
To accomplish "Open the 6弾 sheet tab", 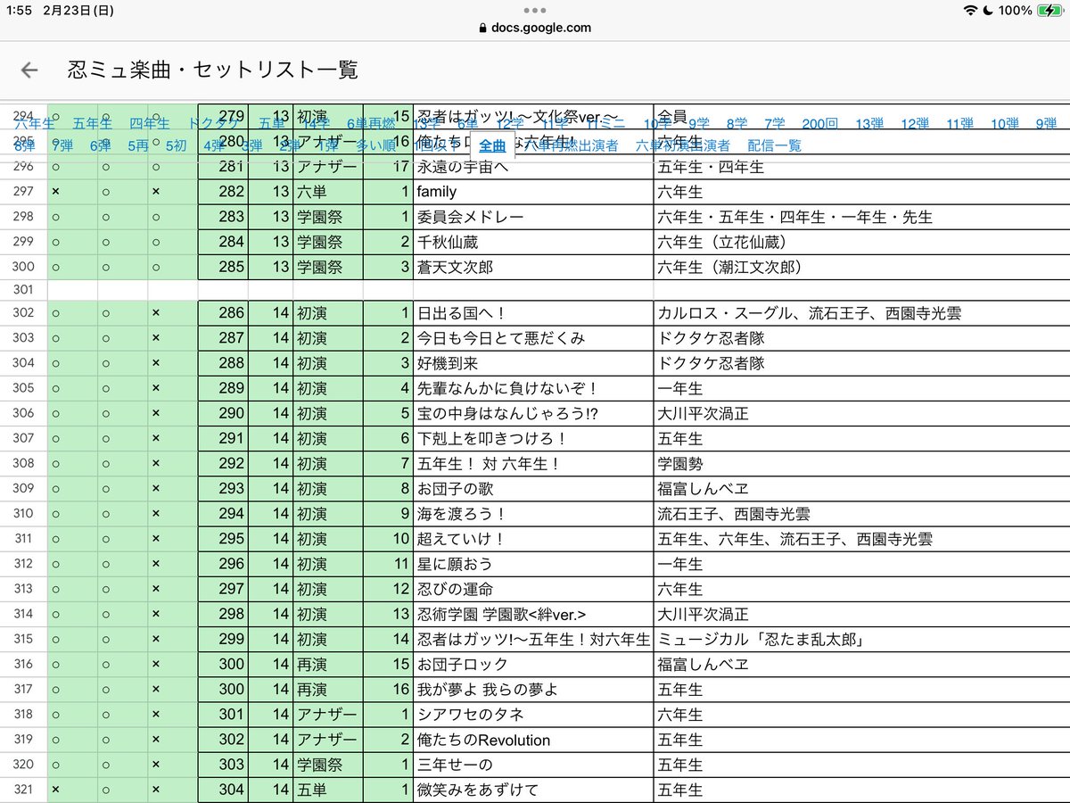I will tap(100, 145).
